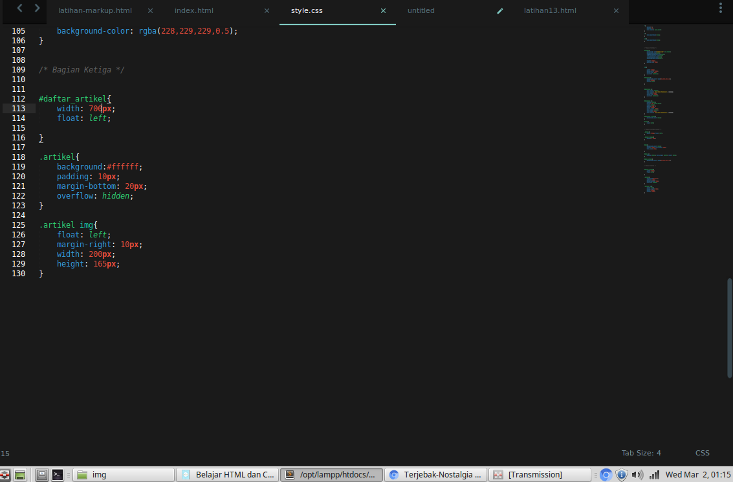The image size is (733, 482).
Task: Click line number 125 in the gutter
Action: click(x=18, y=225)
